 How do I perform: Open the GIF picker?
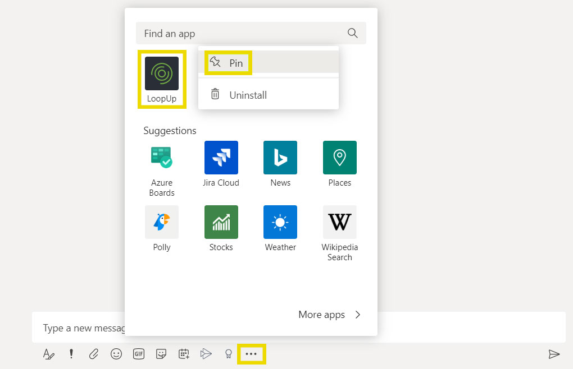point(139,354)
